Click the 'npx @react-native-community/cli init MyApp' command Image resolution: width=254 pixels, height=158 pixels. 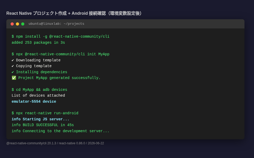[60, 54]
